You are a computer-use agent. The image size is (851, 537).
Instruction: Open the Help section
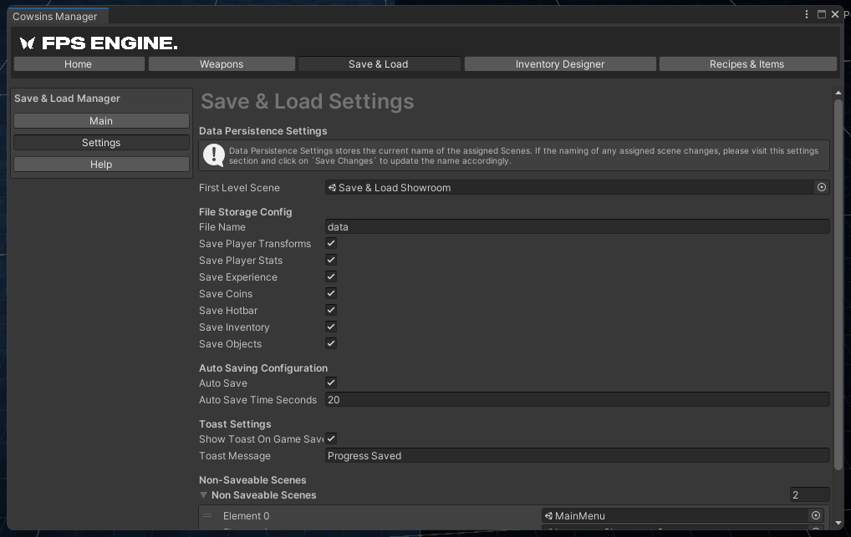tap(101, 165)
